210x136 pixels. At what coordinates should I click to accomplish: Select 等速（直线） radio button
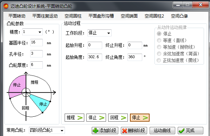(x=159, y=40)
